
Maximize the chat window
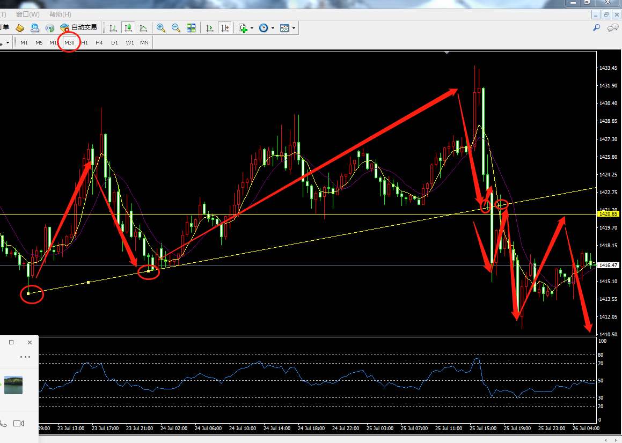coord(11,342)
